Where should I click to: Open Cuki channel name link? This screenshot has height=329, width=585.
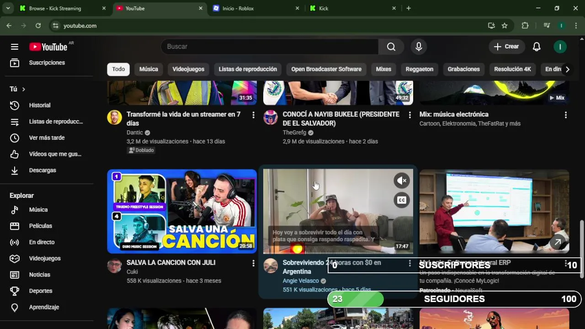click(x=132, y=271)
